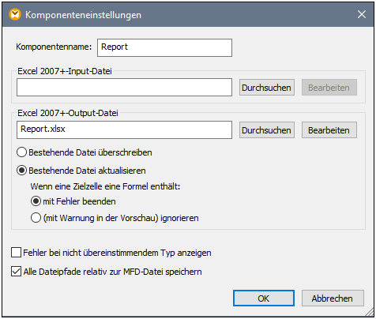Click the MapForce app icon in the title bar
376x319 pixels.
point(15,14)
